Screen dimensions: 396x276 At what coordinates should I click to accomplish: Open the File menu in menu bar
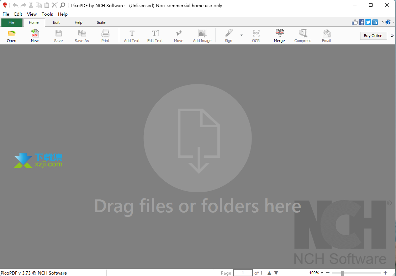click(x=6, y=14)
